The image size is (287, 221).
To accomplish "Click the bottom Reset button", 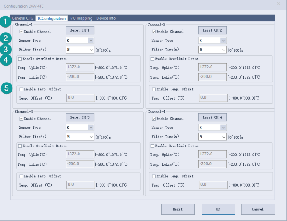I will point(178,209).
